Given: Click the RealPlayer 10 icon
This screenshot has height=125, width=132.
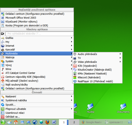Looking at the screenshot, I should pos(75,81).
